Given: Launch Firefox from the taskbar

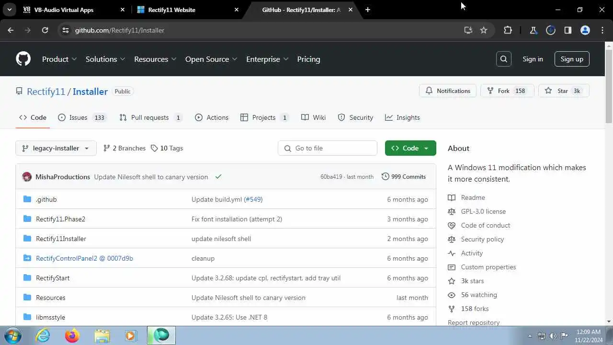Looking at the screenshot, I should pyautogui.click(x=72, y=335).
